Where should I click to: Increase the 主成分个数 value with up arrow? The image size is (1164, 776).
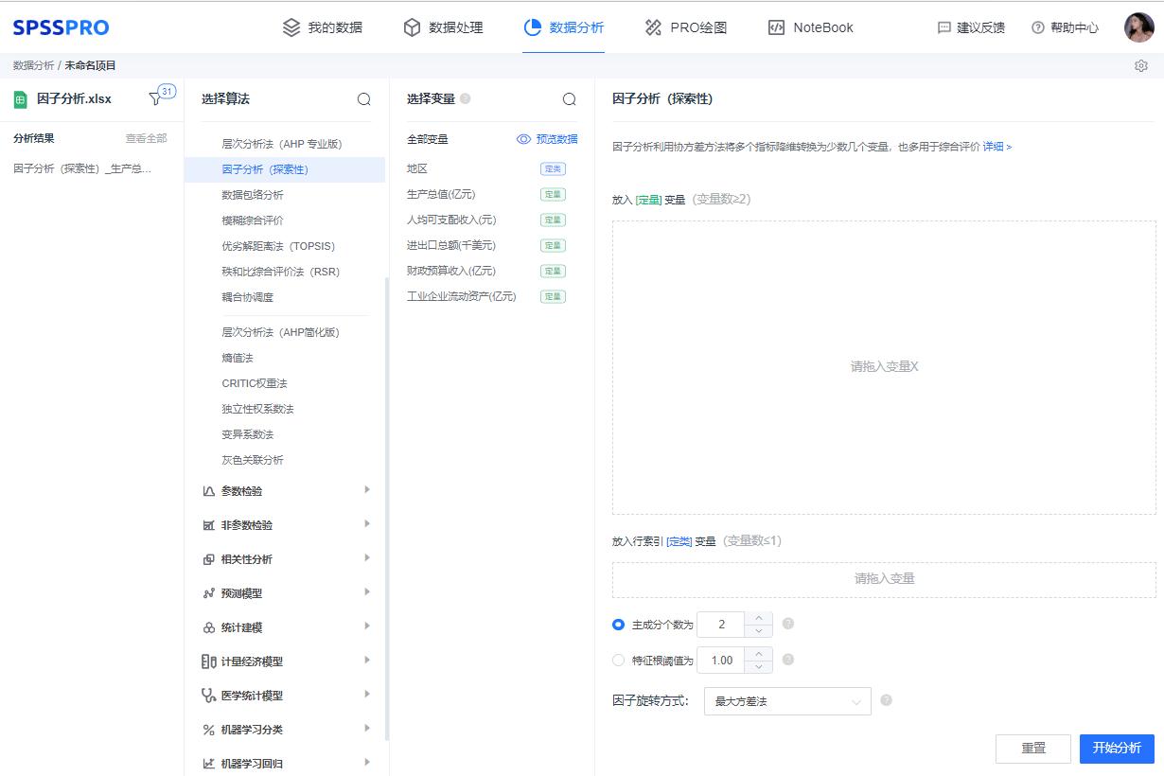[758, 618]
